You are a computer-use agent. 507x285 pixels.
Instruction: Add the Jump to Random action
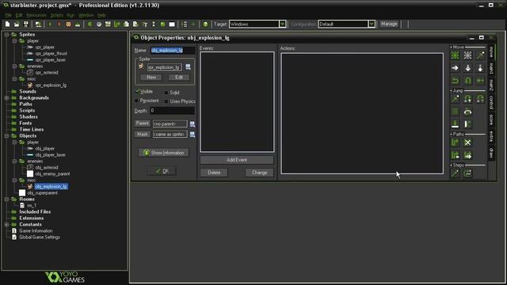[x=480, y=99]
